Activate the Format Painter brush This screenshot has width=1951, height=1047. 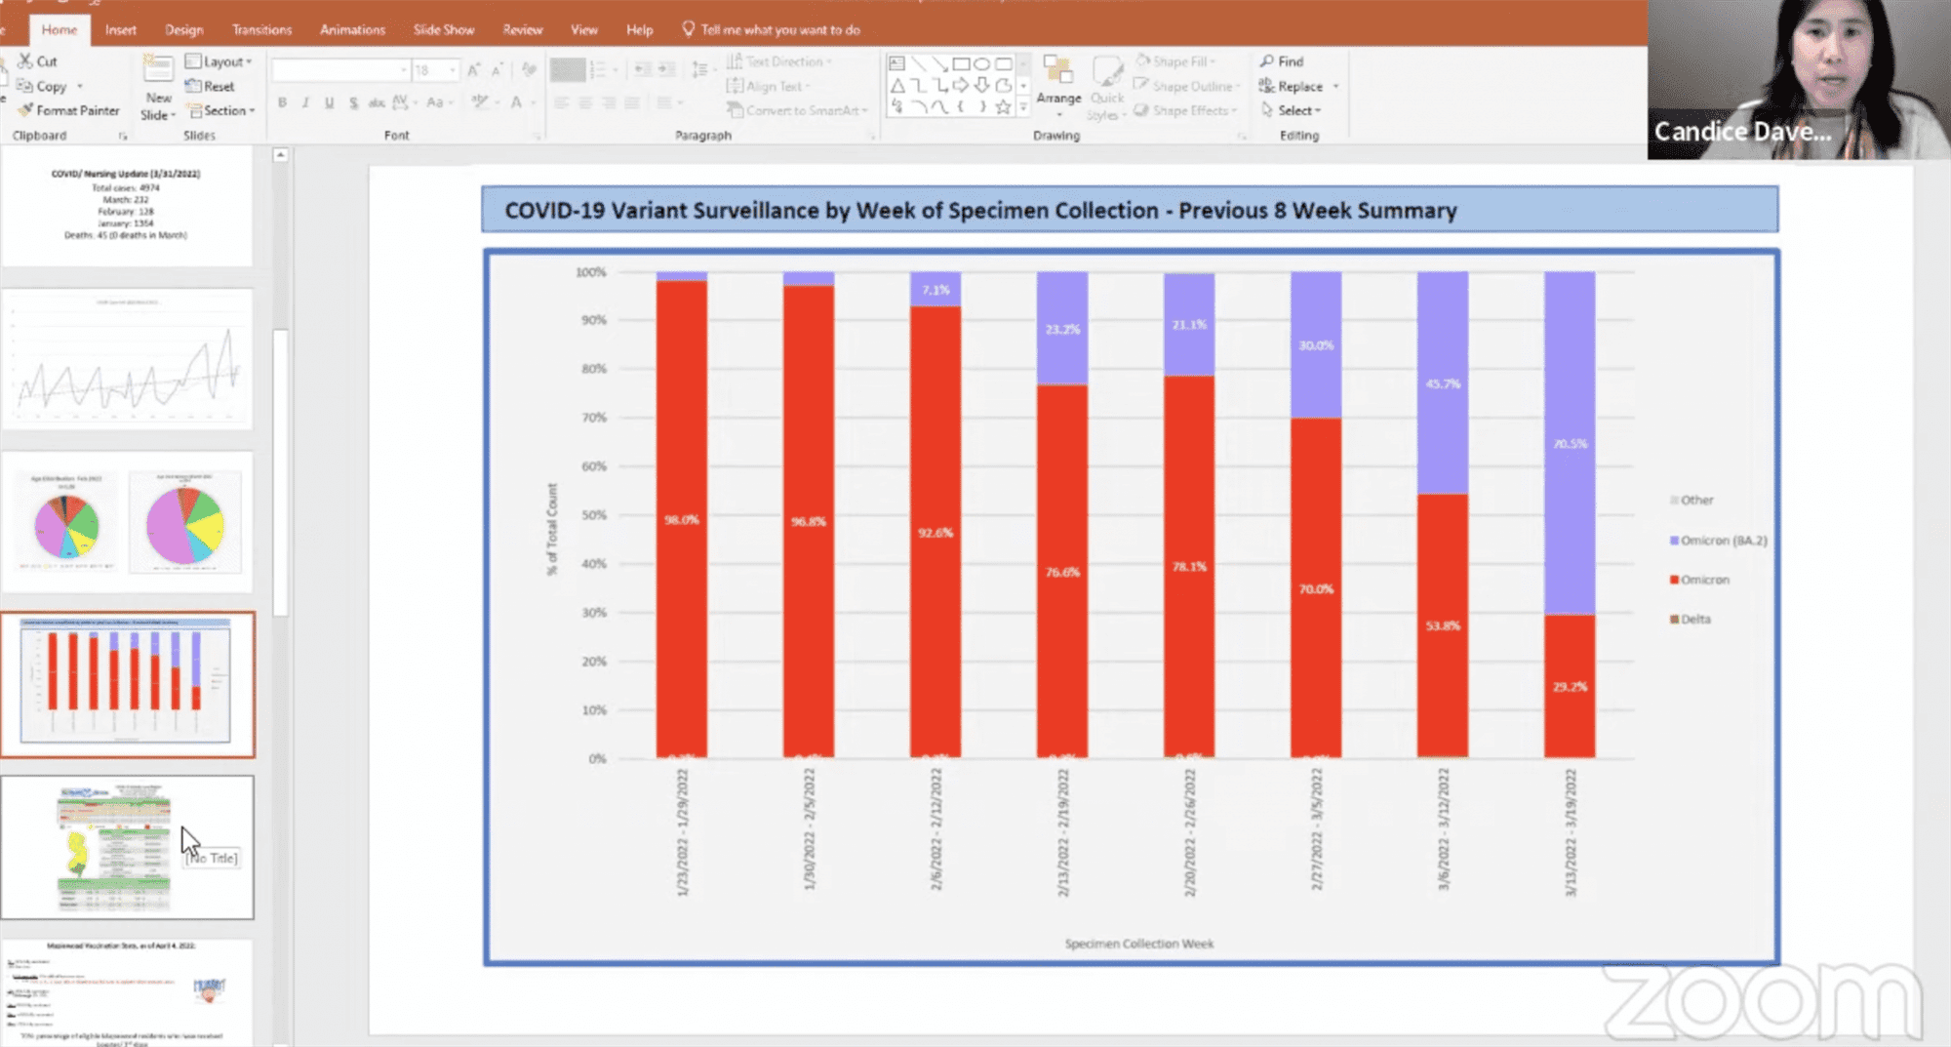tap(25, 110)
